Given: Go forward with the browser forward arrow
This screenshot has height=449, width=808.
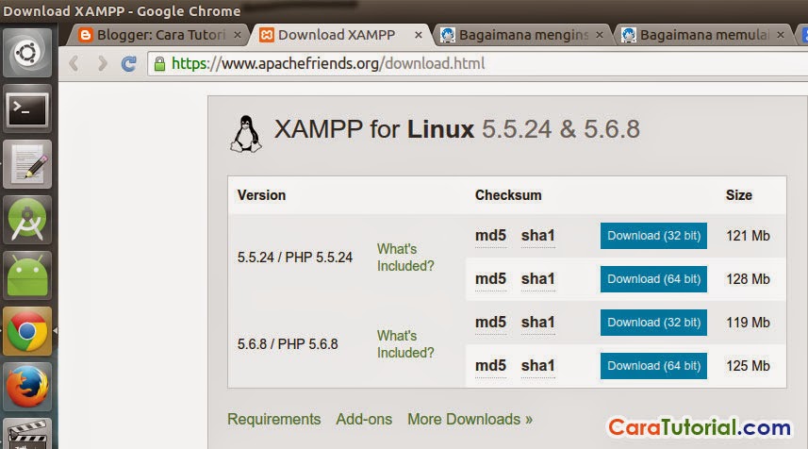Looking at the screenshot, I should 102,63.
